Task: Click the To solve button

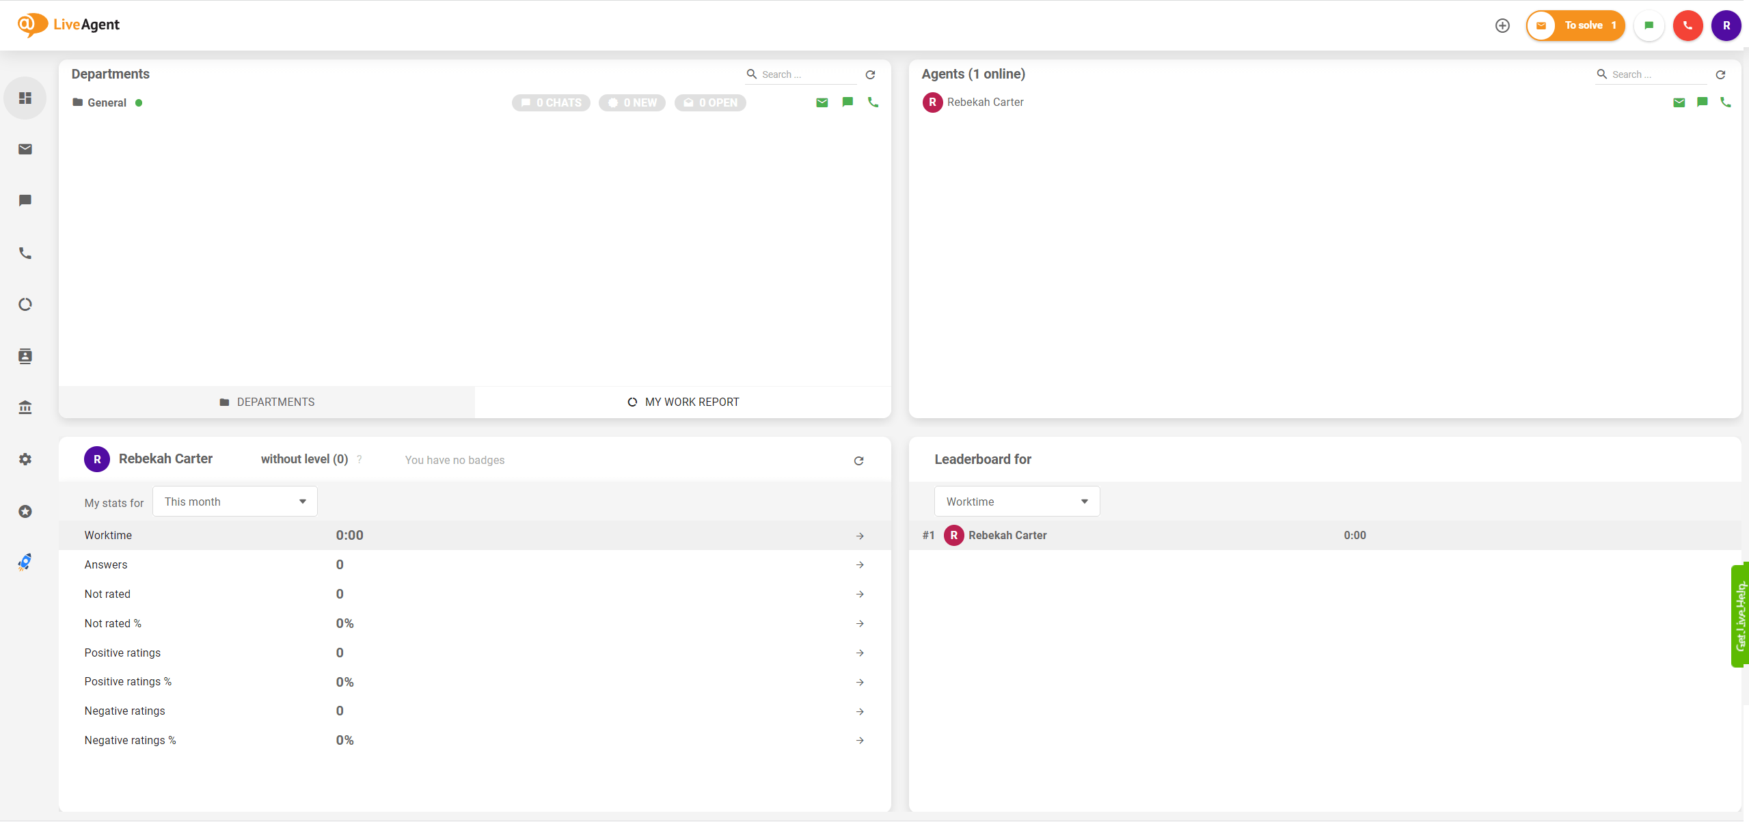Action: coord(1575,25)
